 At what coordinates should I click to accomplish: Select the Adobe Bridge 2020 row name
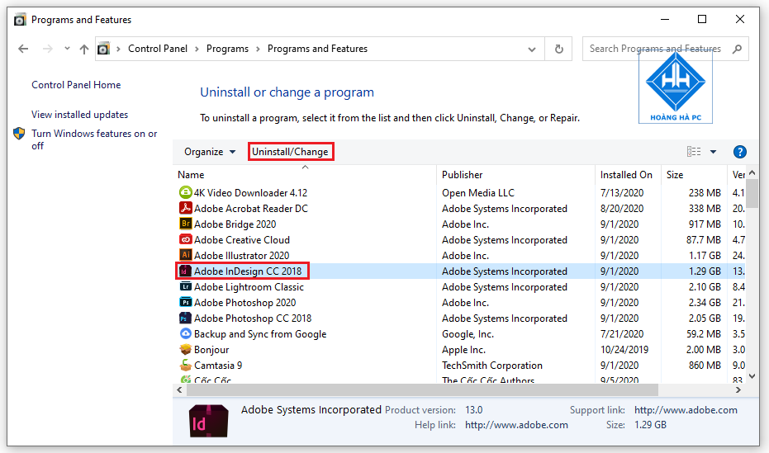coord(235,224)
